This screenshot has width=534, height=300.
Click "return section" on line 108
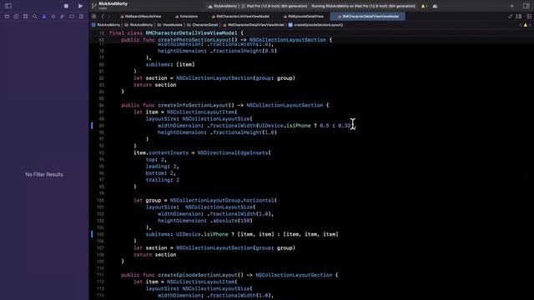(155, 254)
